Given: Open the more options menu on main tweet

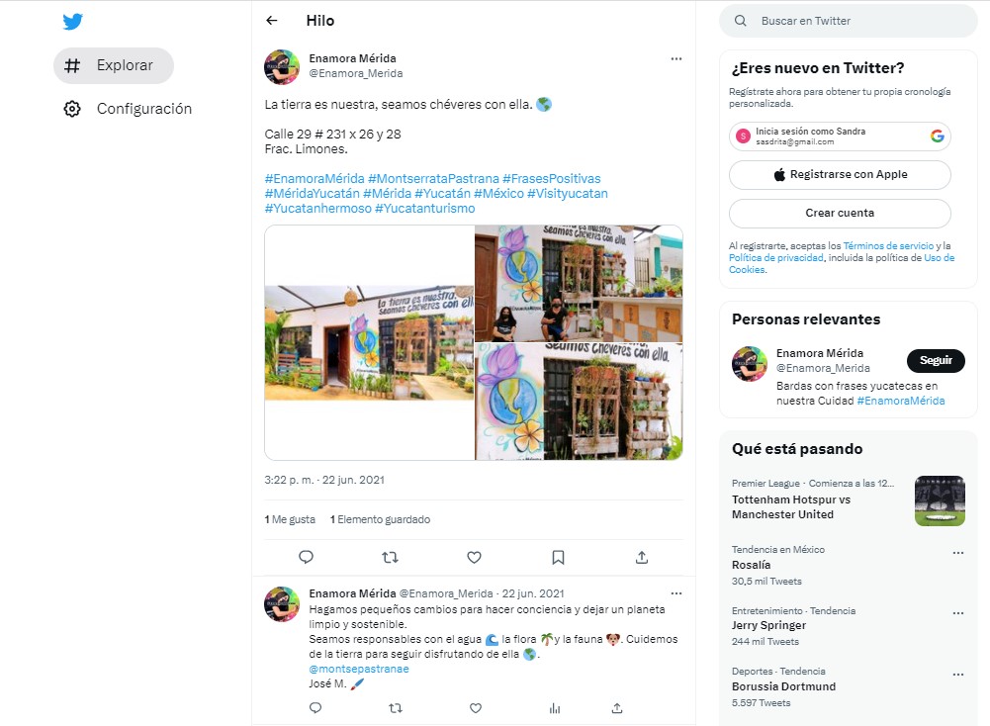Looking at the screenshot, I should 676,58.
